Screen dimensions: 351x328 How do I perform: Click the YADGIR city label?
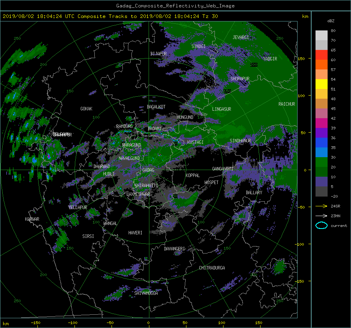pyautogui.click(x=270, y=59)
